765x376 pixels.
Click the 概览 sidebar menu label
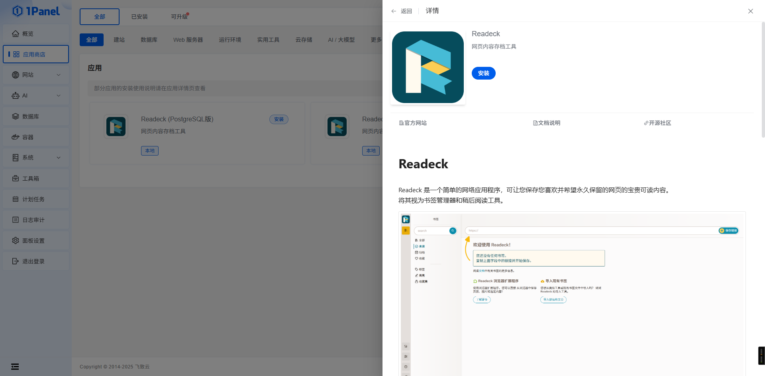tap(28, 34)
